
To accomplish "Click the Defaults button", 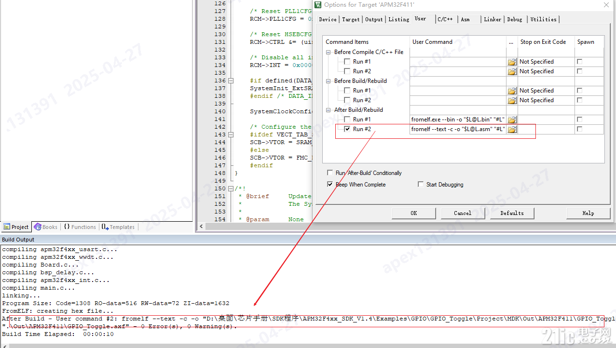I will (x=512, y=213).
